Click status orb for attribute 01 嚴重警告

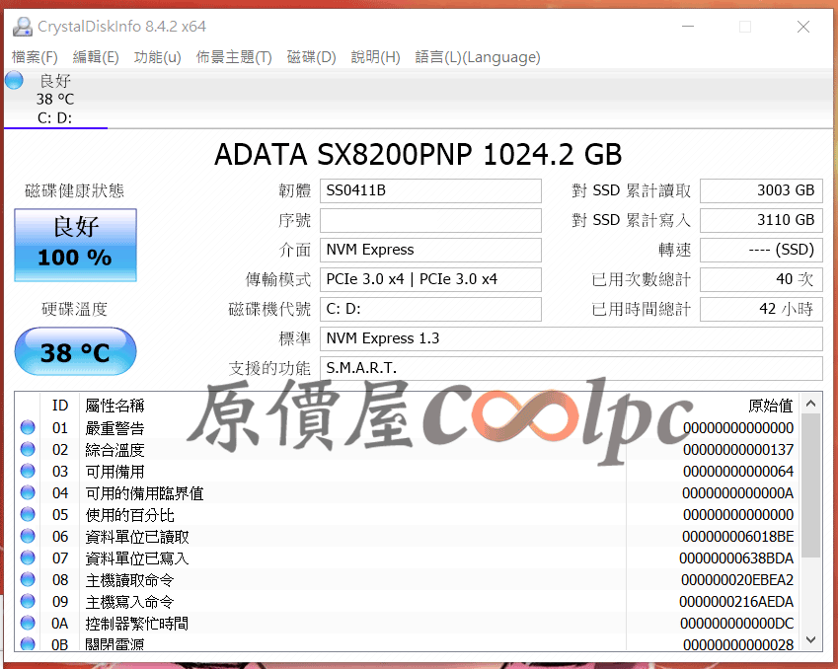[x=28, y=427]
